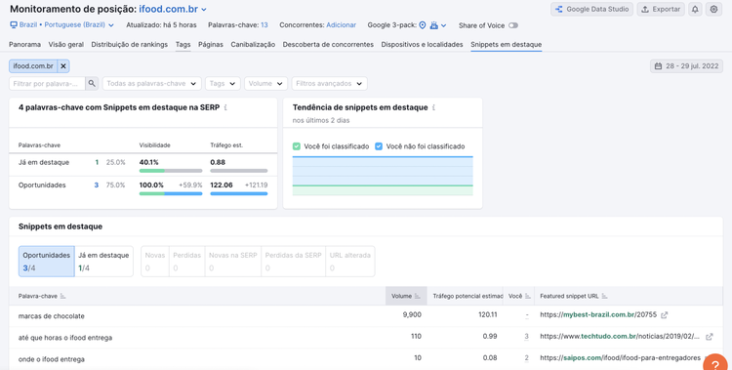Viewport: 732px width, 370px height.
Task: Open Descoberta de concorrentes tab
Action: (328, 44)
